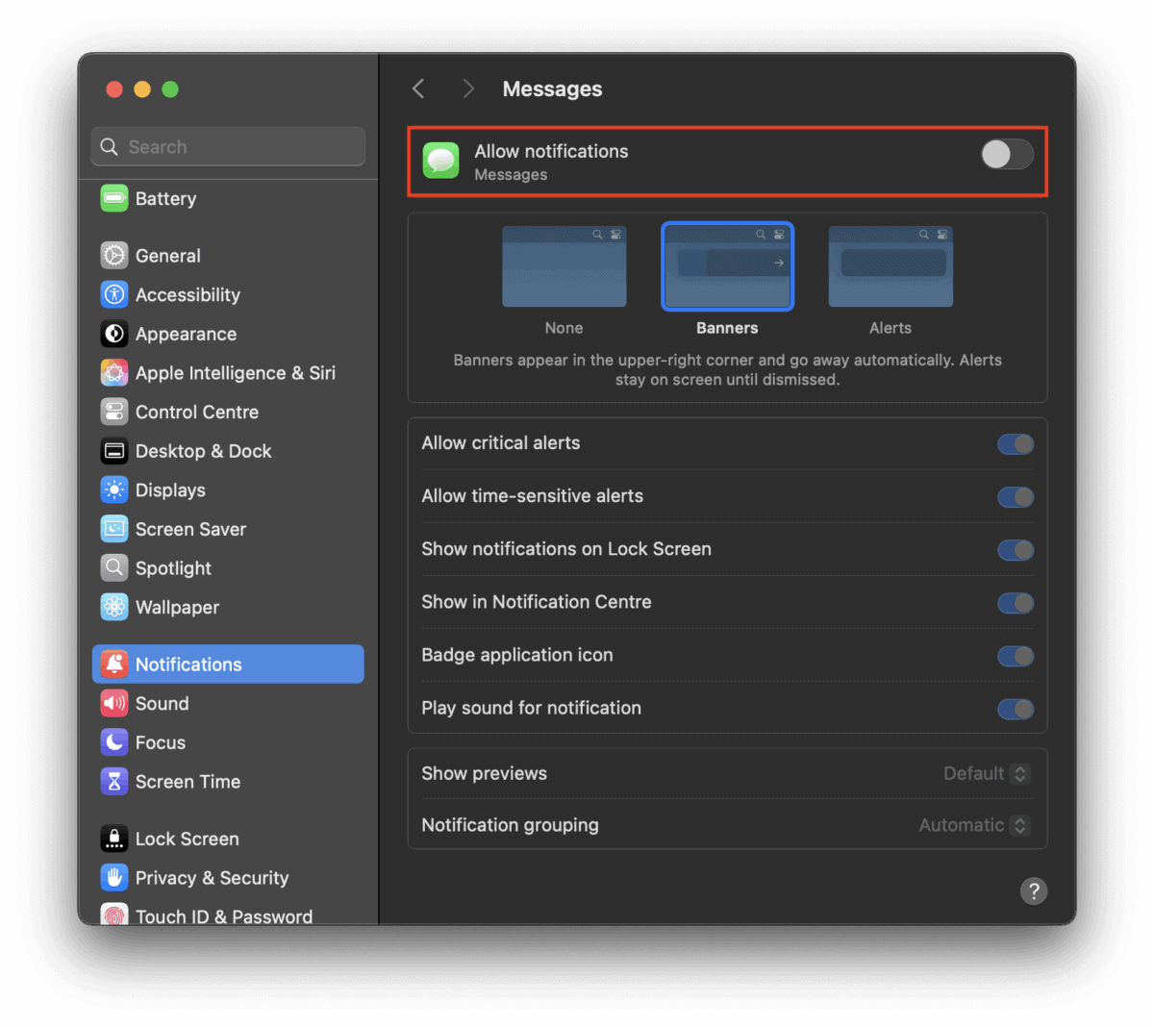Maximize window with the green button
The width and height of the screenshot is (1154, 1028).
tap(170, 89)
